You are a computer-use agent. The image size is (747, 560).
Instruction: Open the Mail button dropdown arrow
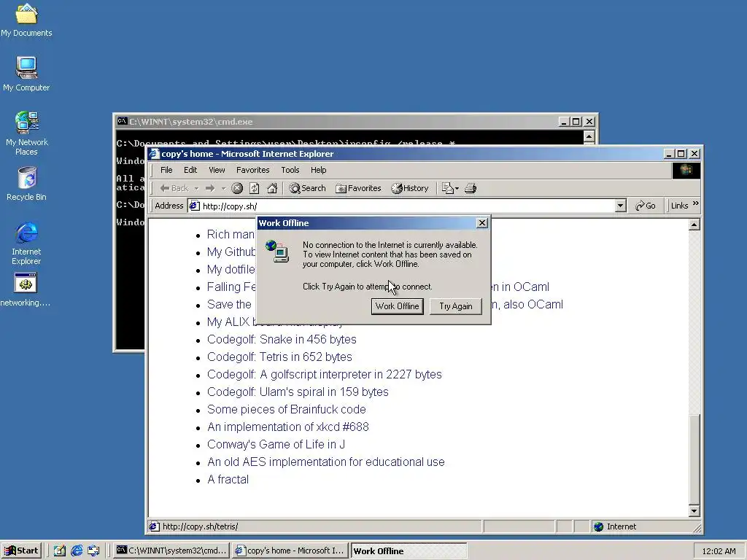(x=457, y=189)
